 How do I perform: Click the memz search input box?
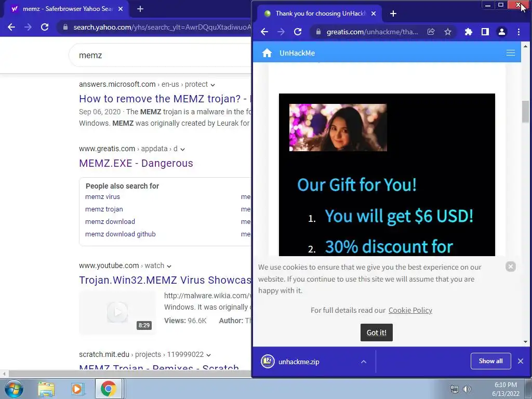tap(159, 55)
